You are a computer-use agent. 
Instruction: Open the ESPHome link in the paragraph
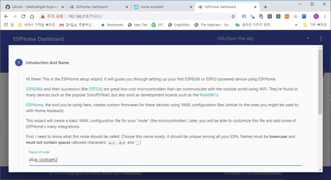coord(34,105)
